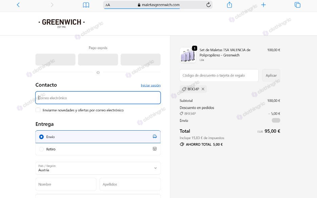Viewport: 317px width, 198px height.
Task: Click the 'Incluye 15,83 € de impuestos' text
Action: 202,138
